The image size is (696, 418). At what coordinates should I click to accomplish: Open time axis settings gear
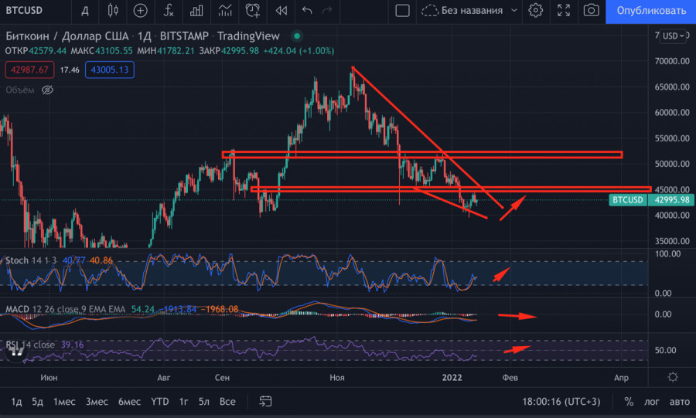coord(673,377)
